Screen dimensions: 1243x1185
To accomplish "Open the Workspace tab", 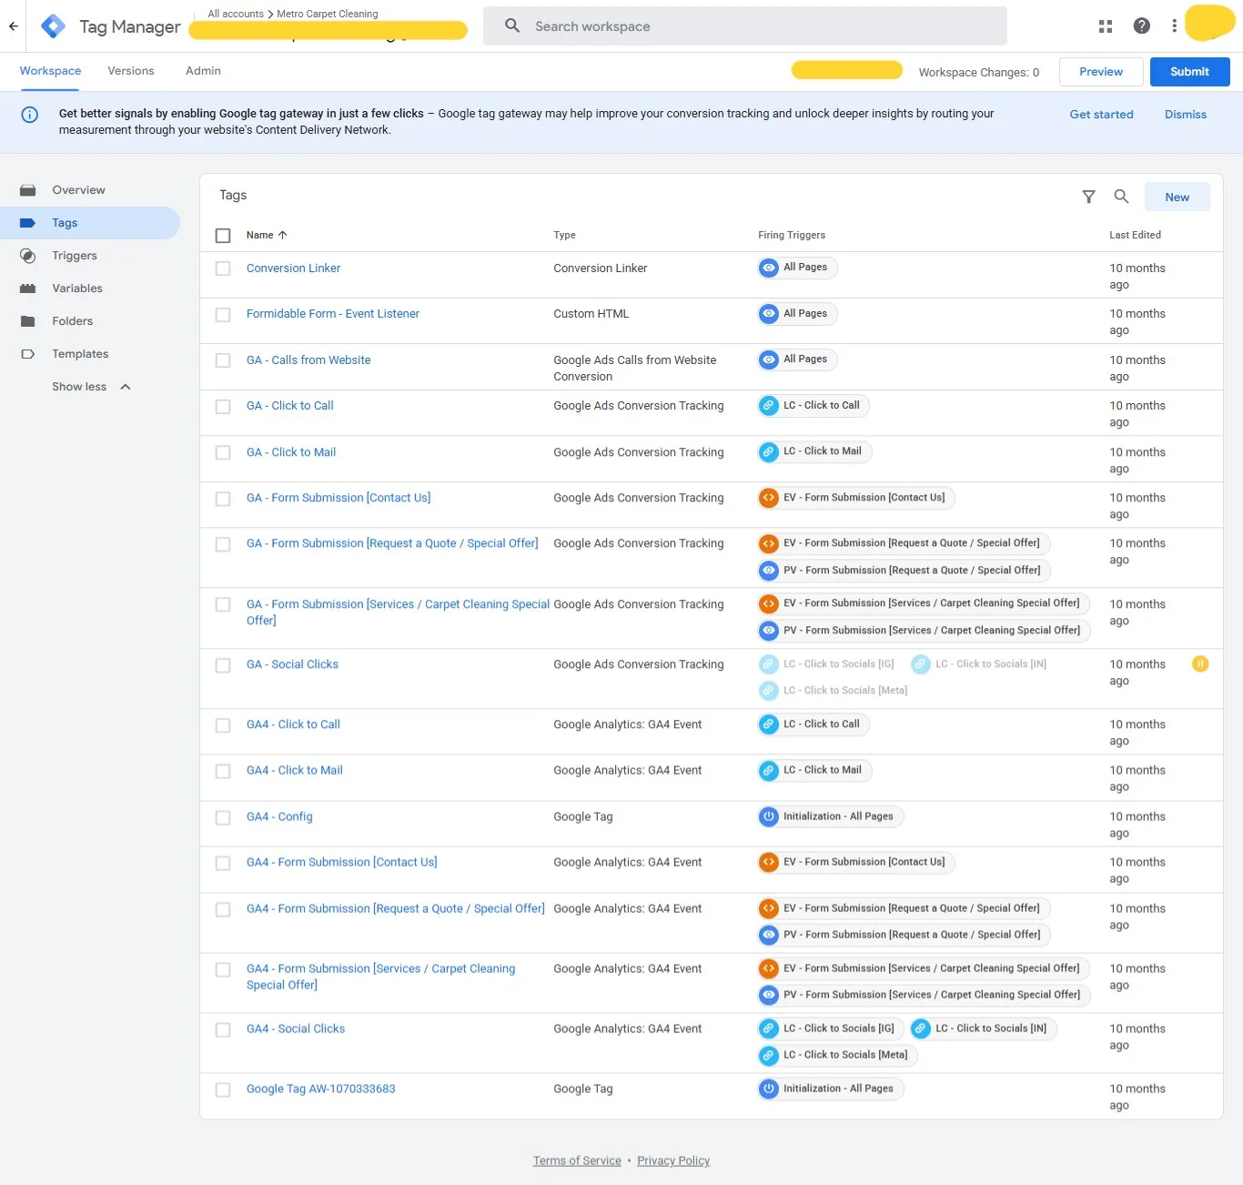I will (50, 71).
